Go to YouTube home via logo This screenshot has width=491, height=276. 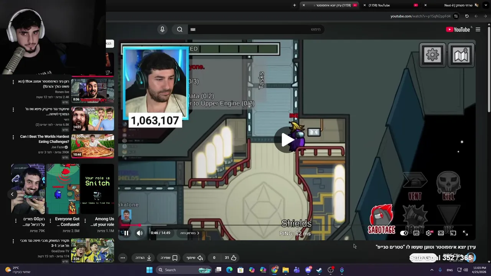(458, 30)
